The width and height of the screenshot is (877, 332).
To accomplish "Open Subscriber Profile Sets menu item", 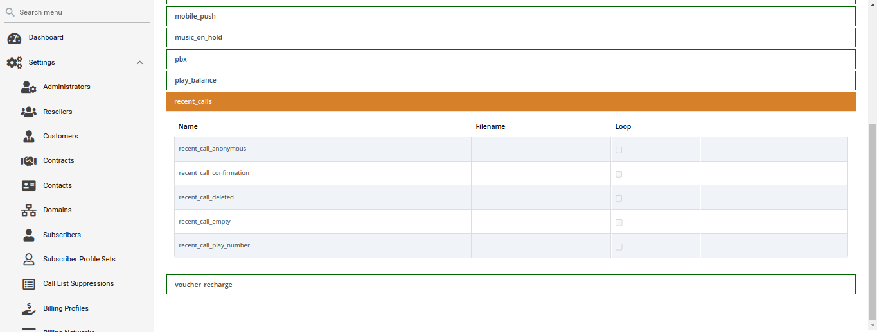I will pos(79,260).
